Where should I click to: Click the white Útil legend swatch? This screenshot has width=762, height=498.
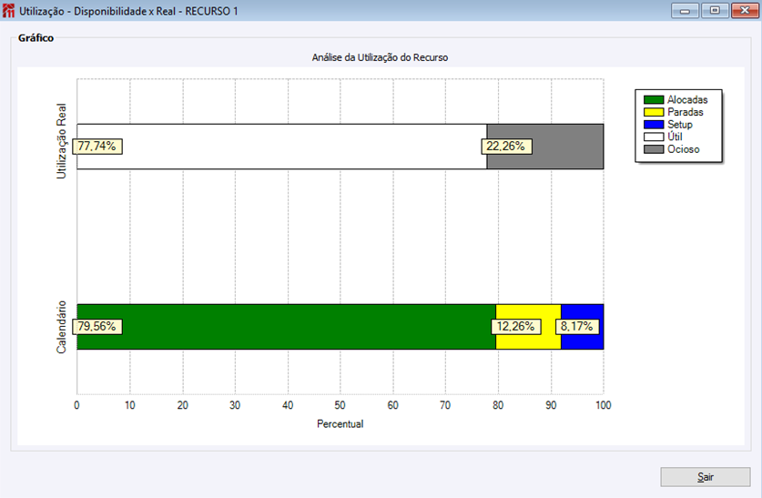click(x=654, y=137)
